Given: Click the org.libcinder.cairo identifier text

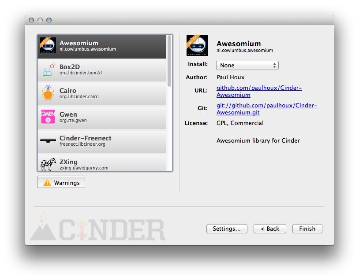Looking at the screenshot, I should [x=79, y=97].
